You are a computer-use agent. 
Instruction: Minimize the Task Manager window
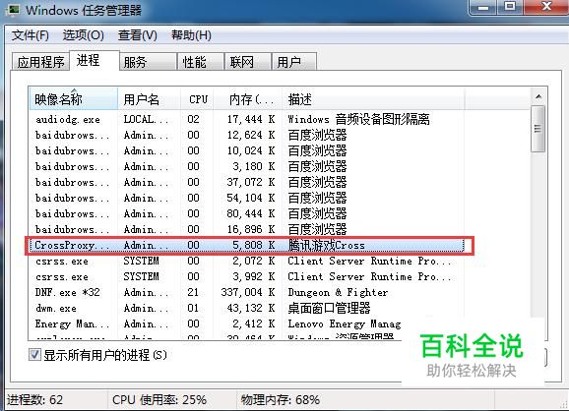point(483,7)
